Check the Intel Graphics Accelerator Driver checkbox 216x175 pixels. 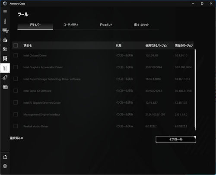click(x=16, y=67)
